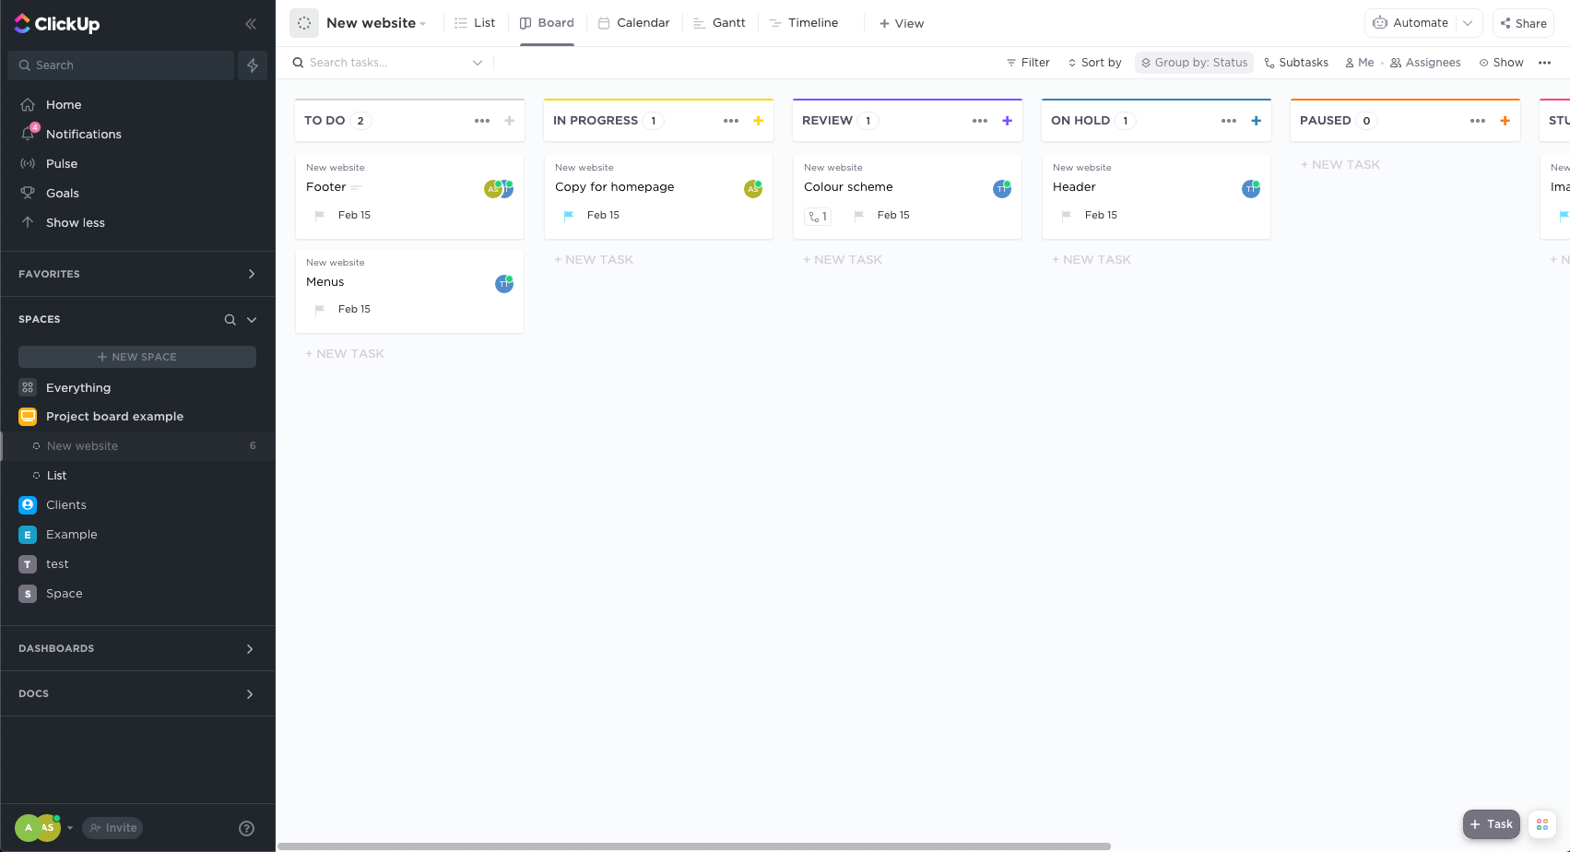Click the Share button
This screenshot has width=1570, height=852.
1523,23
